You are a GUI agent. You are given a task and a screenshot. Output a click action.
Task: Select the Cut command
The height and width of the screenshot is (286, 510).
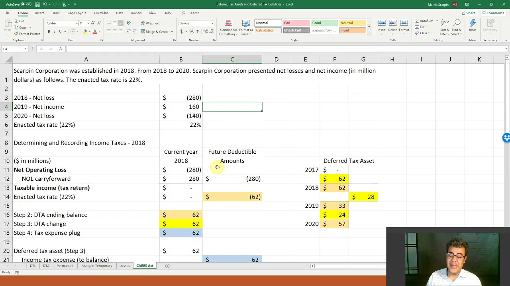19,21
